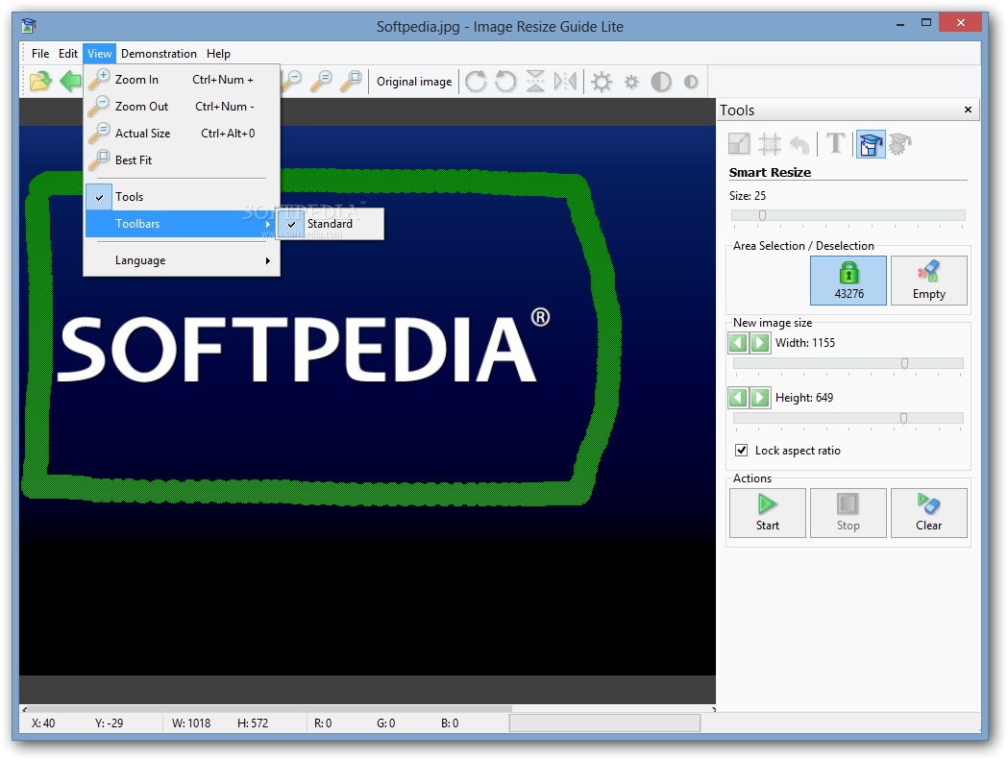Screen dimensions: 1008x760
Task: Click the status bar progress field
Action: pos(604,723)
